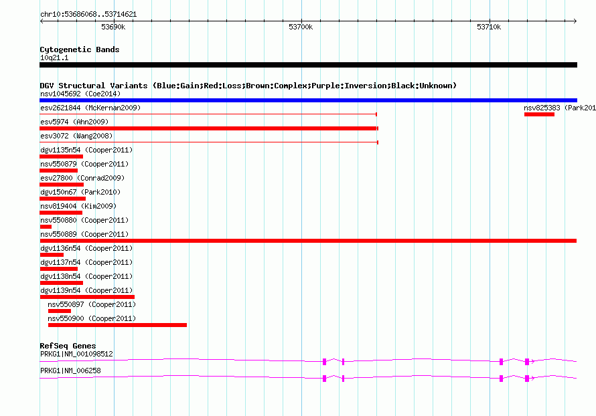This screenshot has height=416, width=596.
Task: Click the red nsv550900 loss bar
Action: (x=117, y=325)
